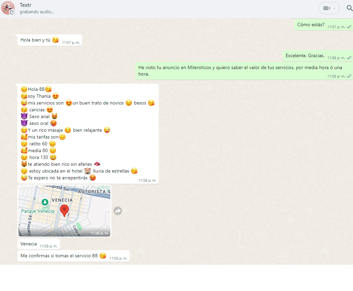The image size is (353, 291).
Task: Click the green Parque Venecia park marker
Action: point(45,203)
